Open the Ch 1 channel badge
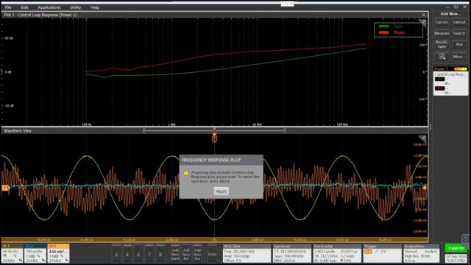This screenshot has height=265, width=471. (12, 253)
